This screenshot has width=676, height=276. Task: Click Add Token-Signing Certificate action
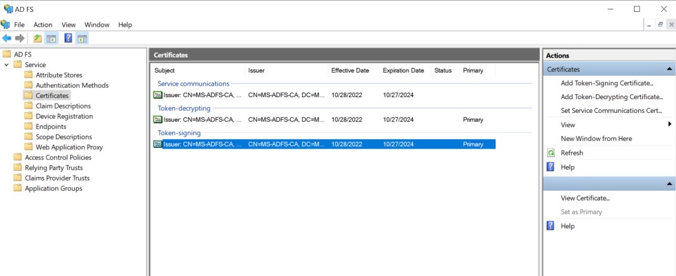click(x=607, y=83)
